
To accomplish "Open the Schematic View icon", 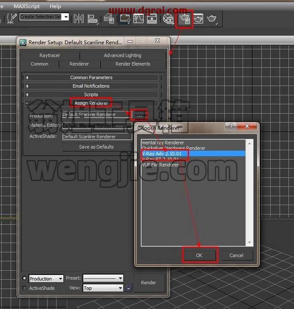I will pyautogui.click(x=152, y=19).
